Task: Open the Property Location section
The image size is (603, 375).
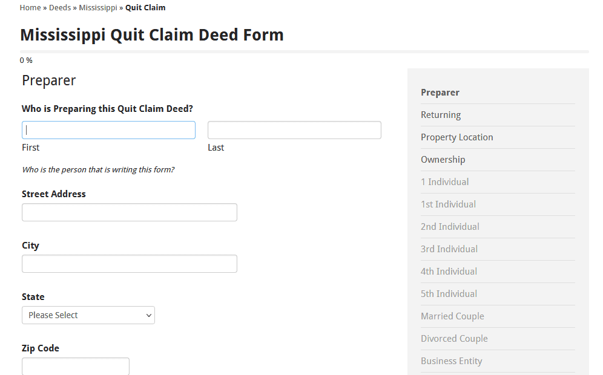Action: (457, 137)
